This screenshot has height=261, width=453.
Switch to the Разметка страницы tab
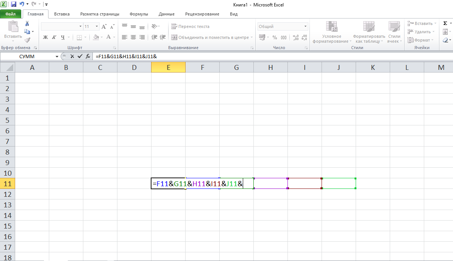pos(100,14)
